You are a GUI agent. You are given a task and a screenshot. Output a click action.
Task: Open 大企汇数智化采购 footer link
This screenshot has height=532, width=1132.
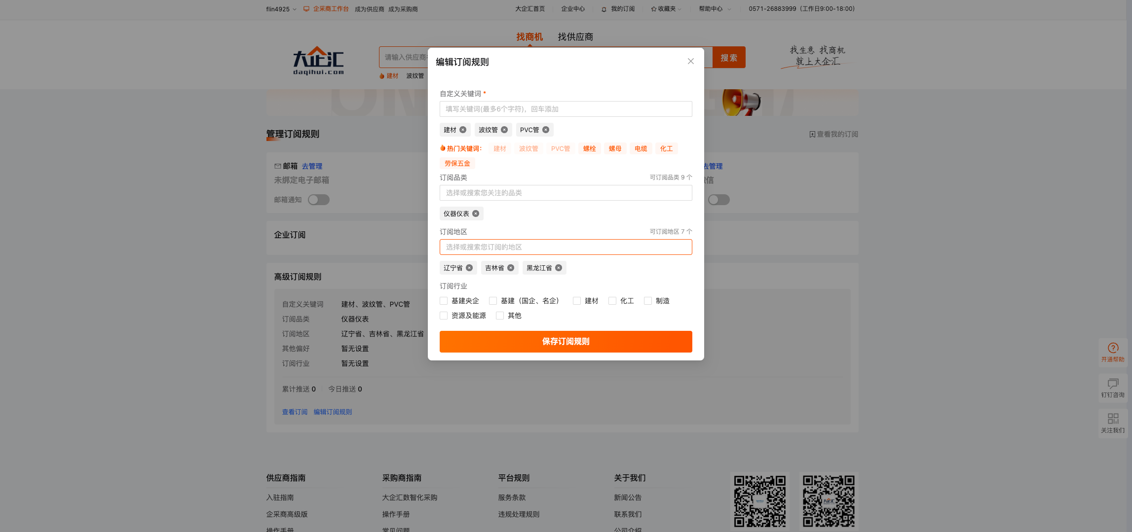coord(410,498)
